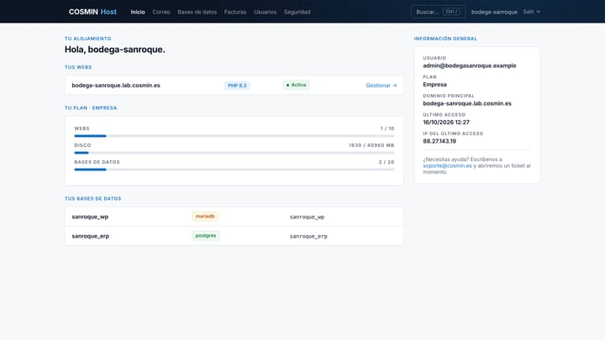Click the sanroque_wp database user value

(308, 217)
